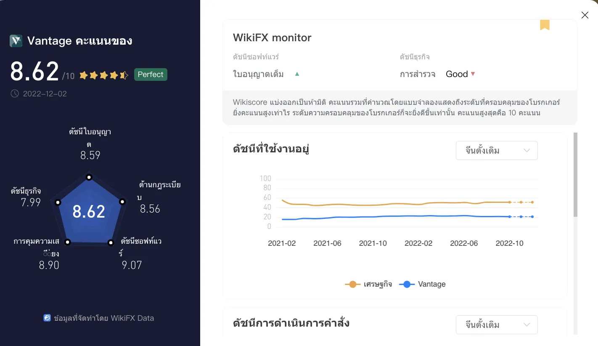The image size is (598, 346).
Task: Click the ดัชนีการดำเนินการคำสั่ง heading
Action: pos(291,323)
